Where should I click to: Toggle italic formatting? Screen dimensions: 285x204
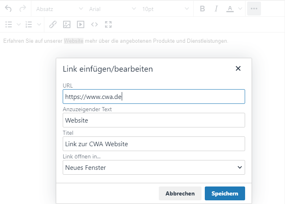[x=216, y=9]
